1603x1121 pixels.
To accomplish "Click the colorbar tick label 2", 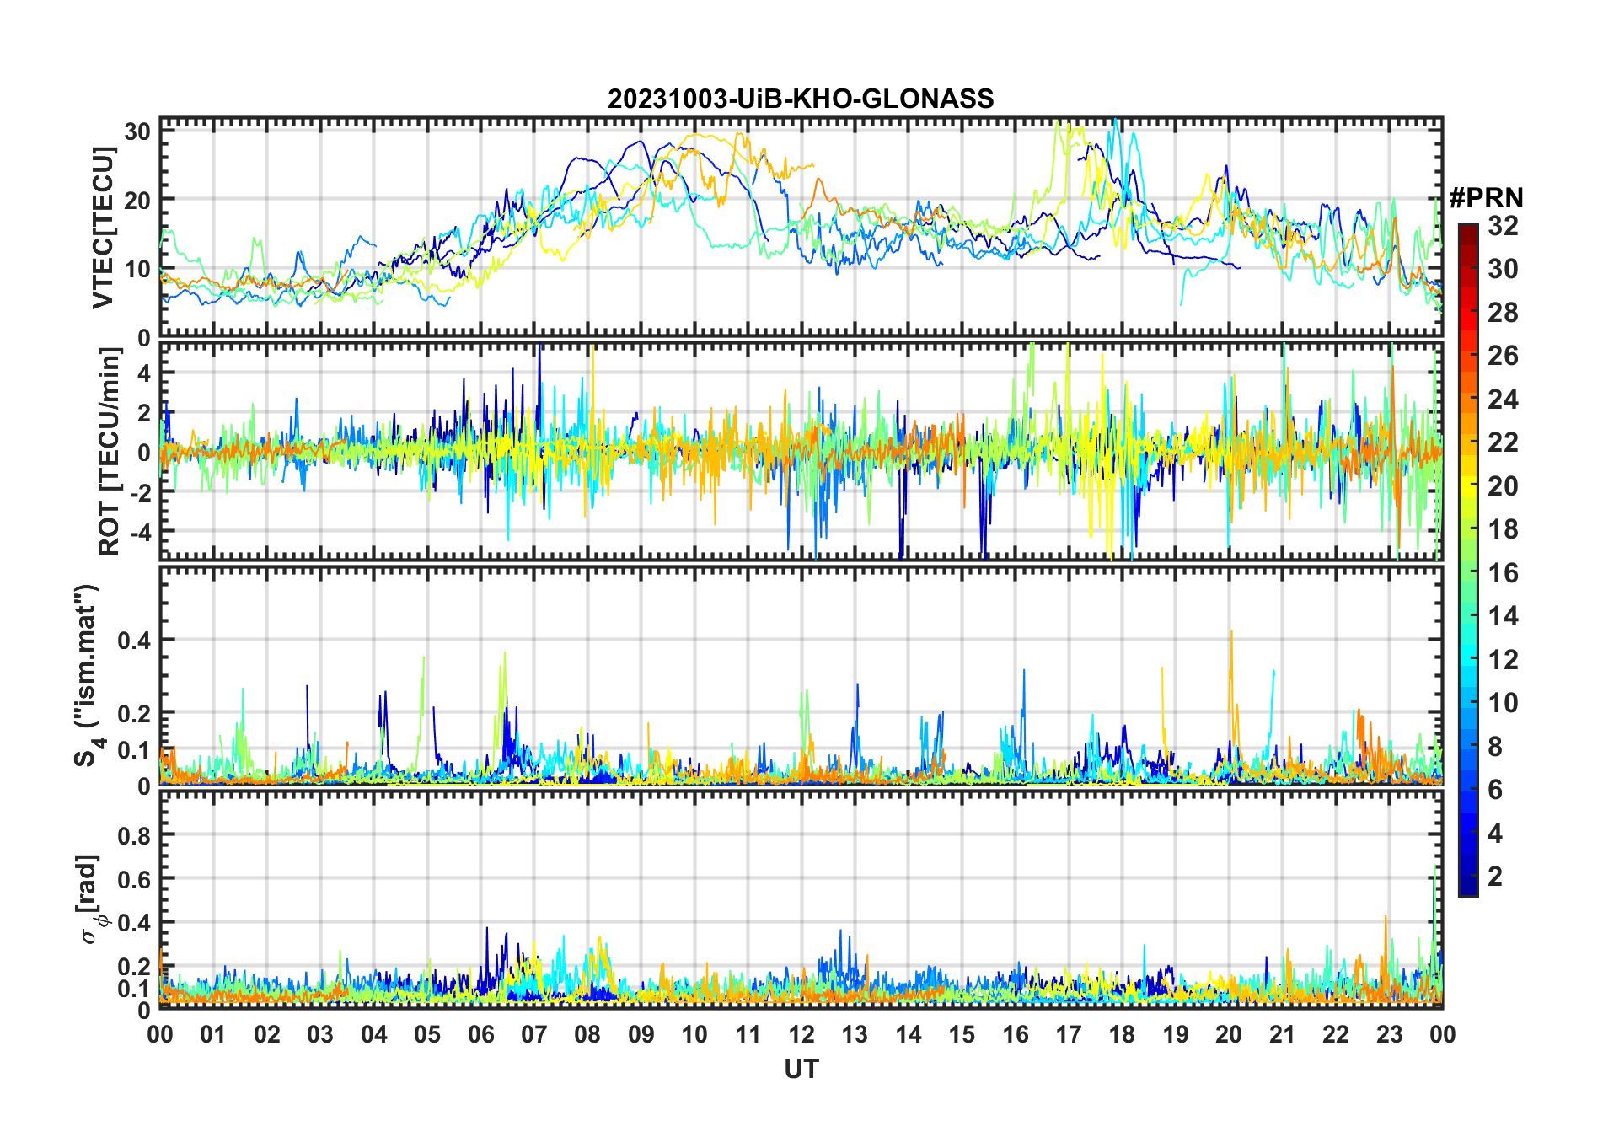I will (1495, 876).
